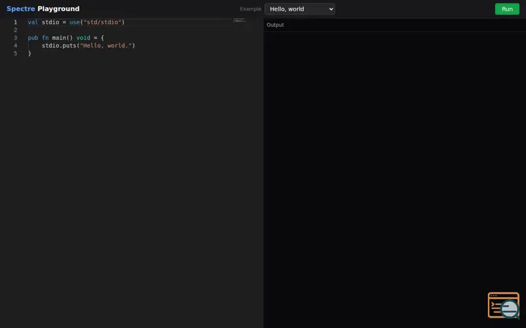The image size is (526, 328).
Task: Click the green Run button
Action: (x=507, y=9)
